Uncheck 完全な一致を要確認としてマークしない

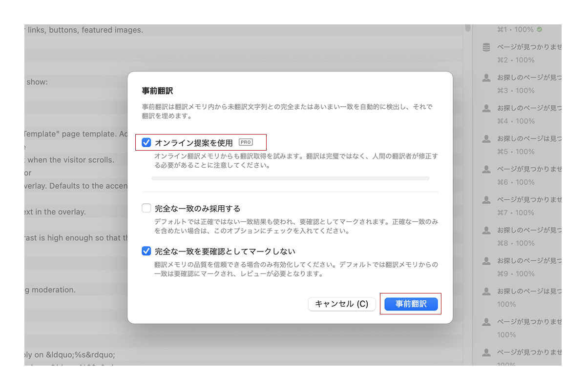(x=146, y=251)
